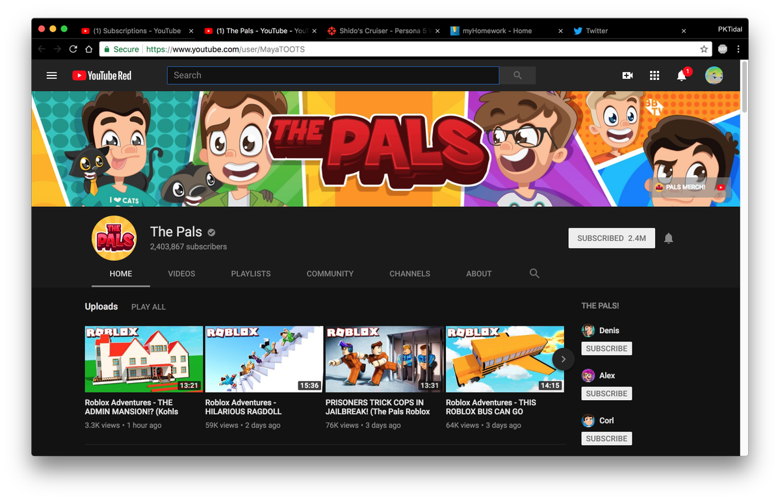This screenshot has width=780, height=501.
Task: Click PLAY ALL next to Uploads
Action: click(148, 306)
